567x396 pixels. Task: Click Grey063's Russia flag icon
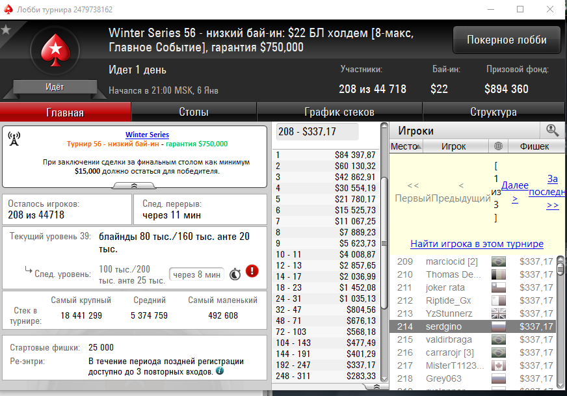tap(499, 378)
